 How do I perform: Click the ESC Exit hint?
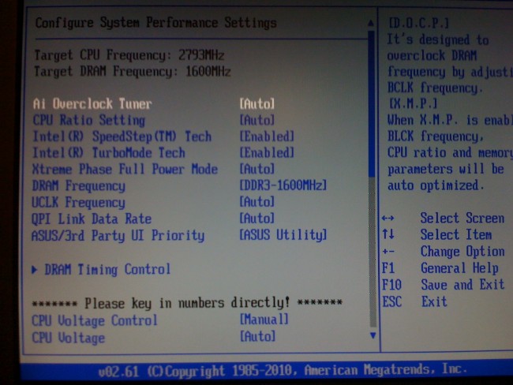(414, 301)
